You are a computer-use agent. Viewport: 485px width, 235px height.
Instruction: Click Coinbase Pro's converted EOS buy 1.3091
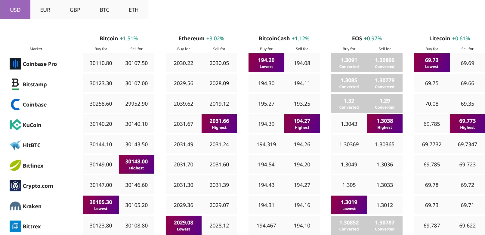[349, 63]
